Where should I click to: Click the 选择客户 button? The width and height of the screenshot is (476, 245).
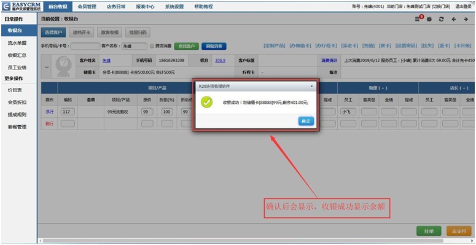pos(53,32)
